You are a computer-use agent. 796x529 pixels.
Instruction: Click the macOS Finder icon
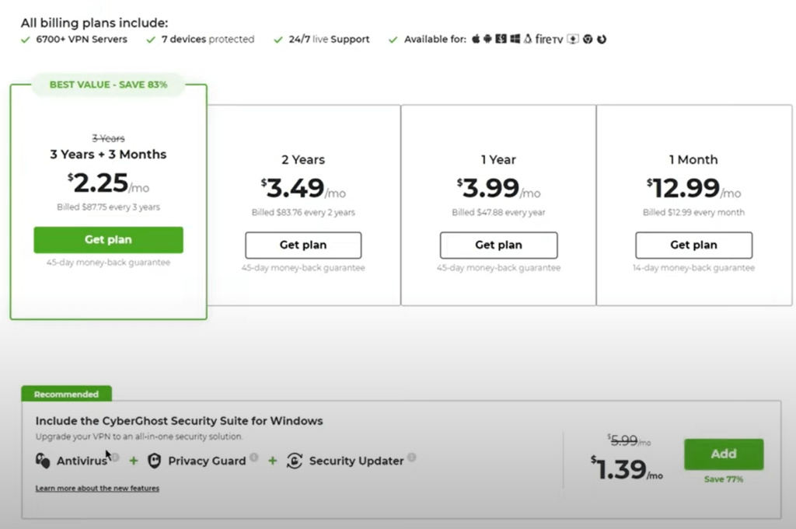501,39
